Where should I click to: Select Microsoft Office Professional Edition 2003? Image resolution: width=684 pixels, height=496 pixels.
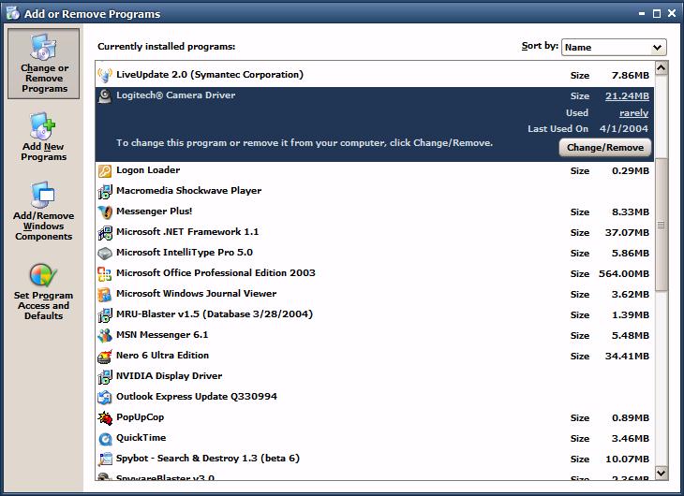click(374, 273)
